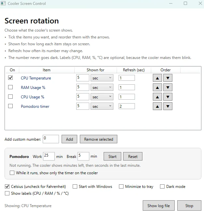
Task: Enable the RAM Usage % item
Action: pos(10,87)
